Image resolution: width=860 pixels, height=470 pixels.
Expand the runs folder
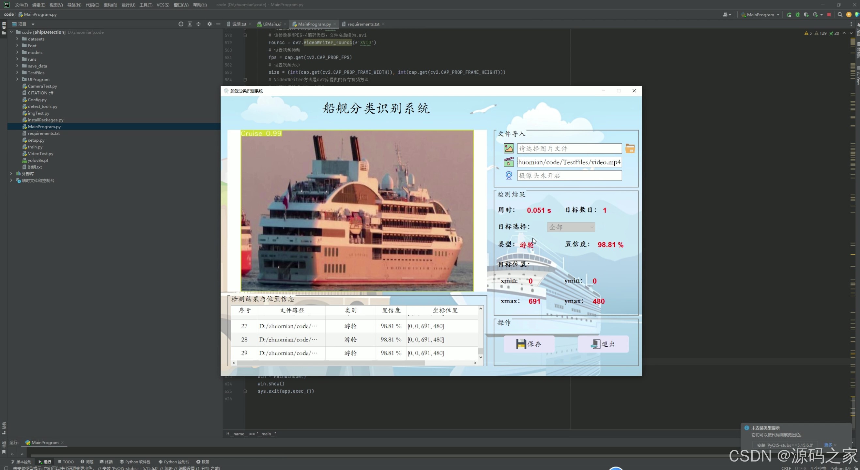coord(17,59)
